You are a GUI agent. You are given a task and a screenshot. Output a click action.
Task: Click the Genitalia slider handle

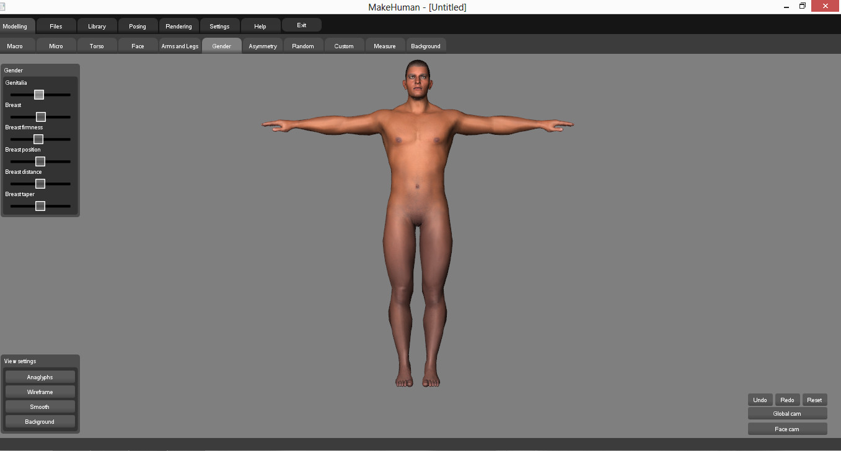pyautogui.click(x=39, y=95)
